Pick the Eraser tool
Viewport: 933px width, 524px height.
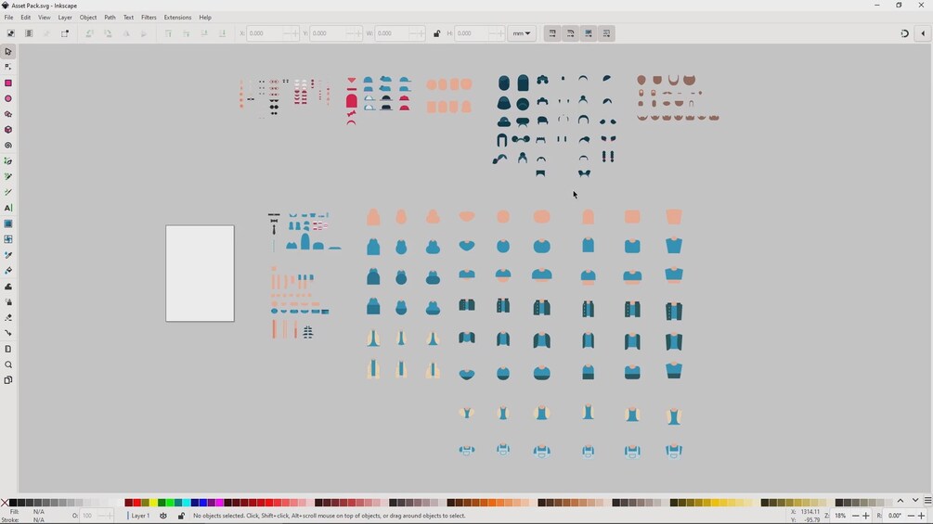tap(8, 317)
